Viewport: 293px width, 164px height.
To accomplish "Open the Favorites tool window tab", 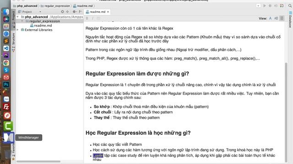I will 13,152.
